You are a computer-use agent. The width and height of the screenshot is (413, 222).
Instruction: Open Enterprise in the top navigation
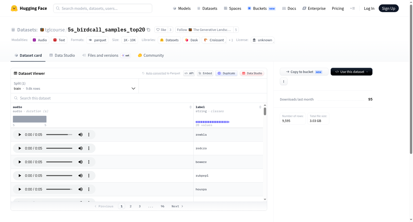pos(314,9)
